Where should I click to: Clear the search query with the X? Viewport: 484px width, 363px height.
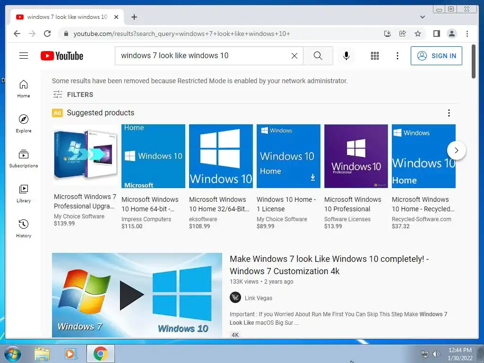pyautogui.click(x=294, y=56)
